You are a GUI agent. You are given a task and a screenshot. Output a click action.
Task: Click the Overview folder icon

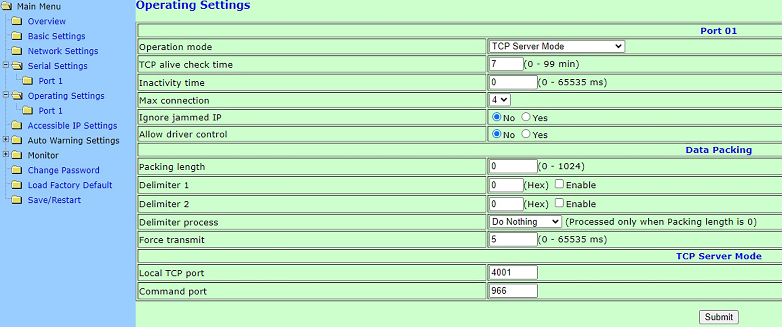[16, 21]
